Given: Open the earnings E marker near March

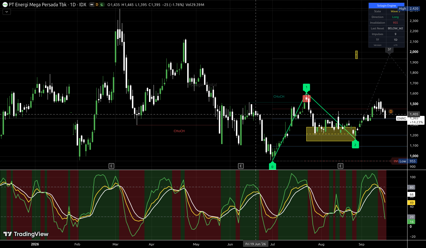Looking at the screenshot, I should [111, 166].
